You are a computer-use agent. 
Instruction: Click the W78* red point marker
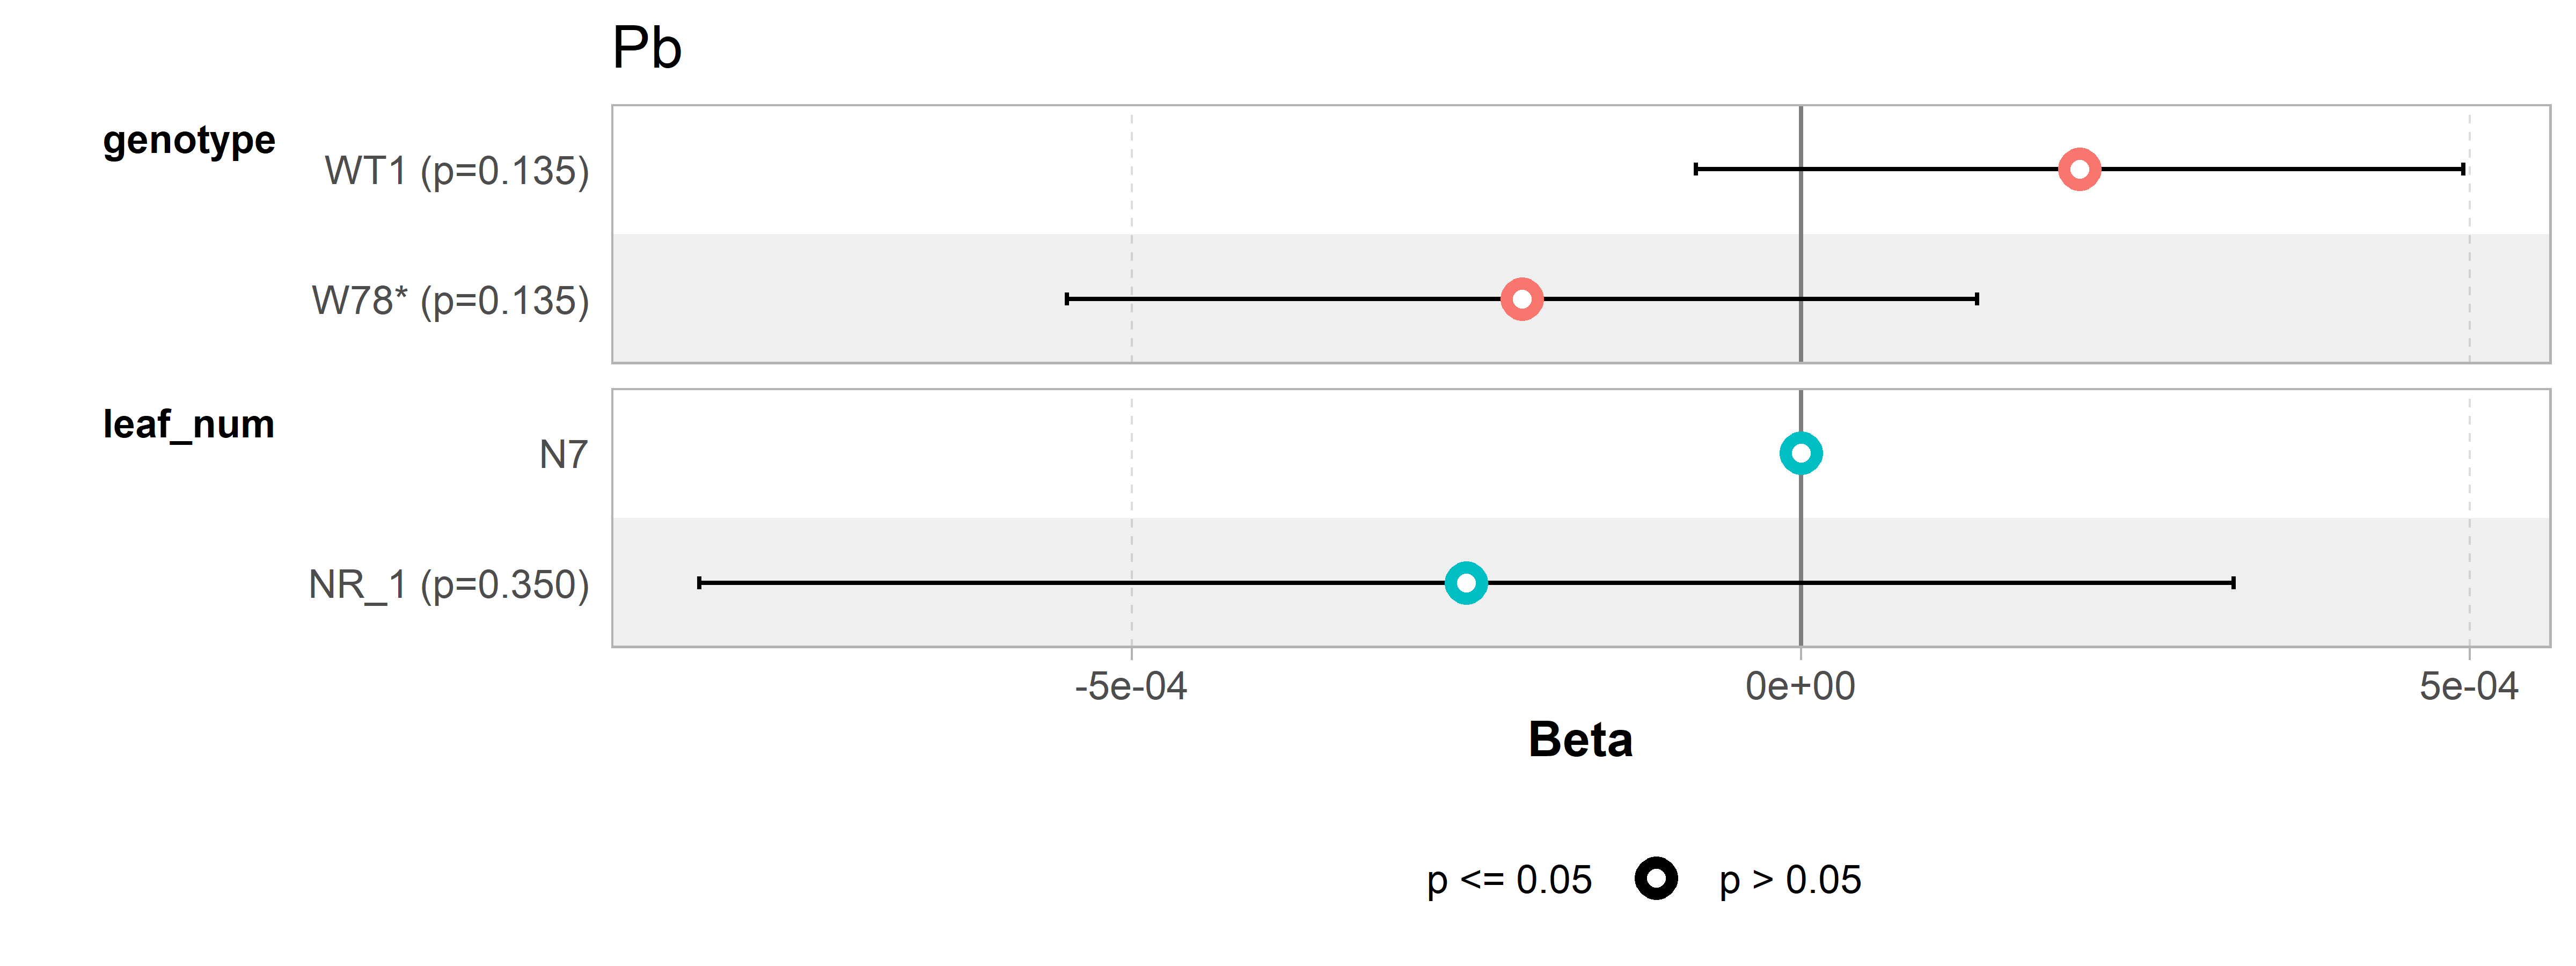point(1521,299)
